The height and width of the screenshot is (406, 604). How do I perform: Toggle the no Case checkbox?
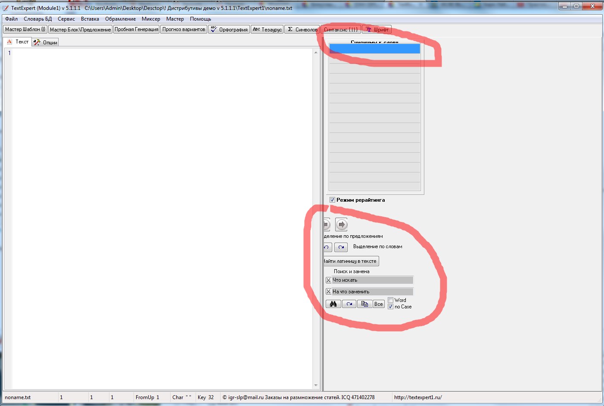(390, 307)
